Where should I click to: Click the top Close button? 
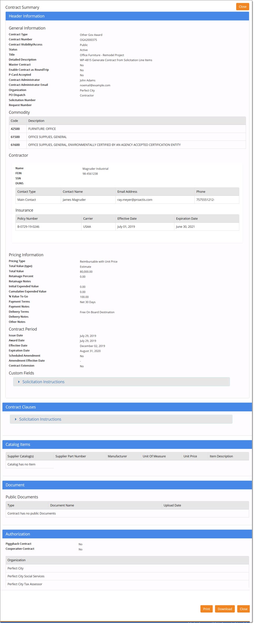pos(242,7)
